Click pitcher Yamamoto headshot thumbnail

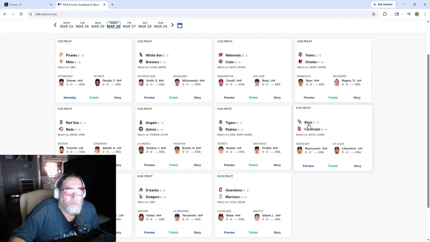pyautogui.click(x=177, y=217)
